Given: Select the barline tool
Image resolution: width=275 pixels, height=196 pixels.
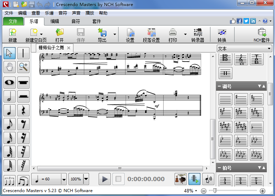Looking at the screenshot, I should click(x=23, y=53).
